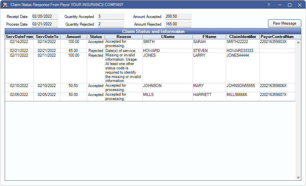The height and width of the screenshot is (186, 306).
Task: Click the Quantity Accepted field
Action: click(110, 16)
